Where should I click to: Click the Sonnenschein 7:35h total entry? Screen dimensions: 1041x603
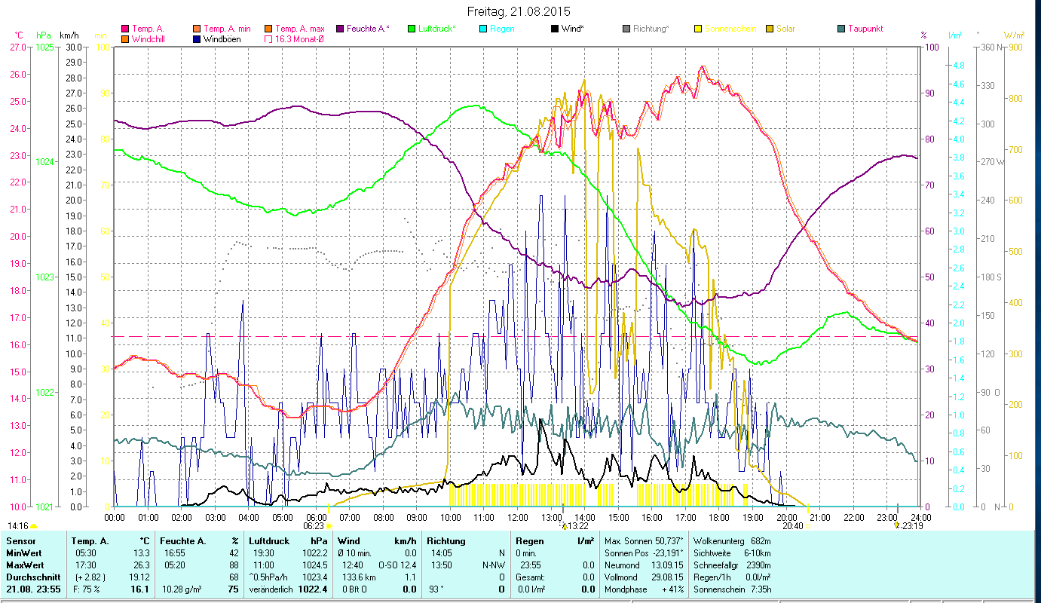click(x=732, y=589)
